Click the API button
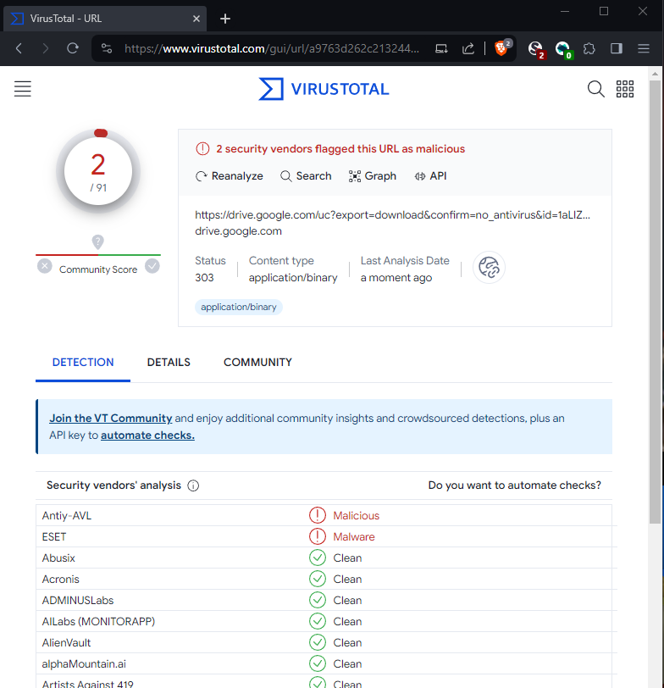664x688 pixels. pos(430,176)
